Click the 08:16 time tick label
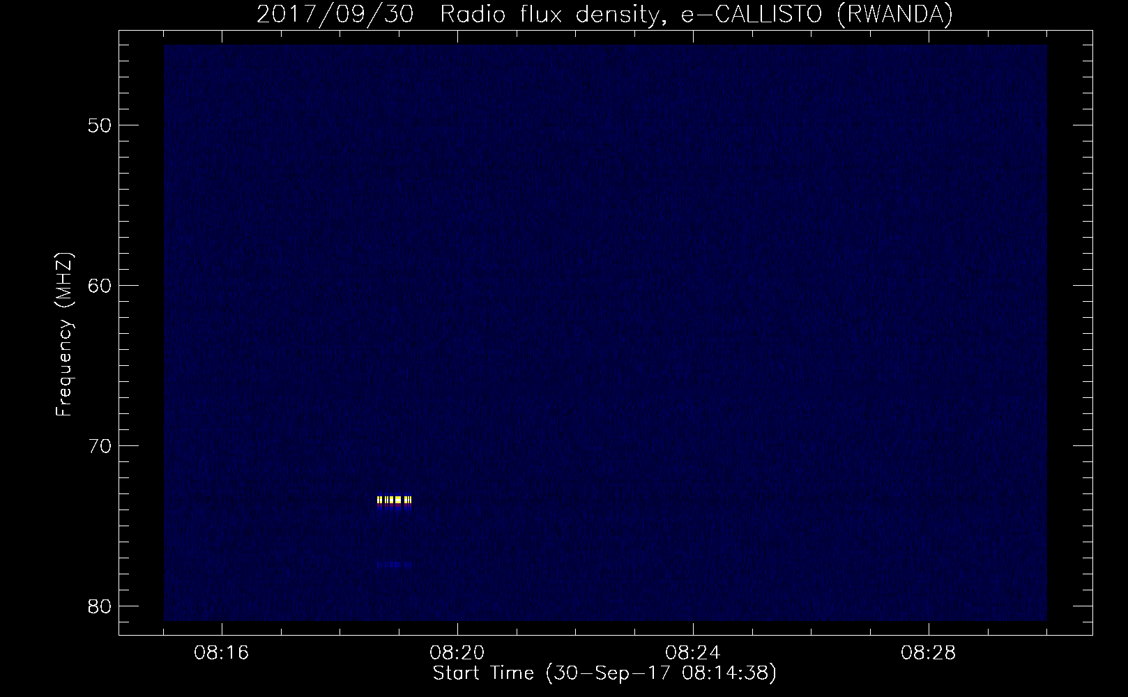 coord(222,653)
